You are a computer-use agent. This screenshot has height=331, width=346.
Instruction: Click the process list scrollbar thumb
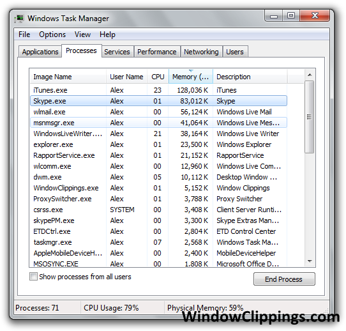click(310, 117)
